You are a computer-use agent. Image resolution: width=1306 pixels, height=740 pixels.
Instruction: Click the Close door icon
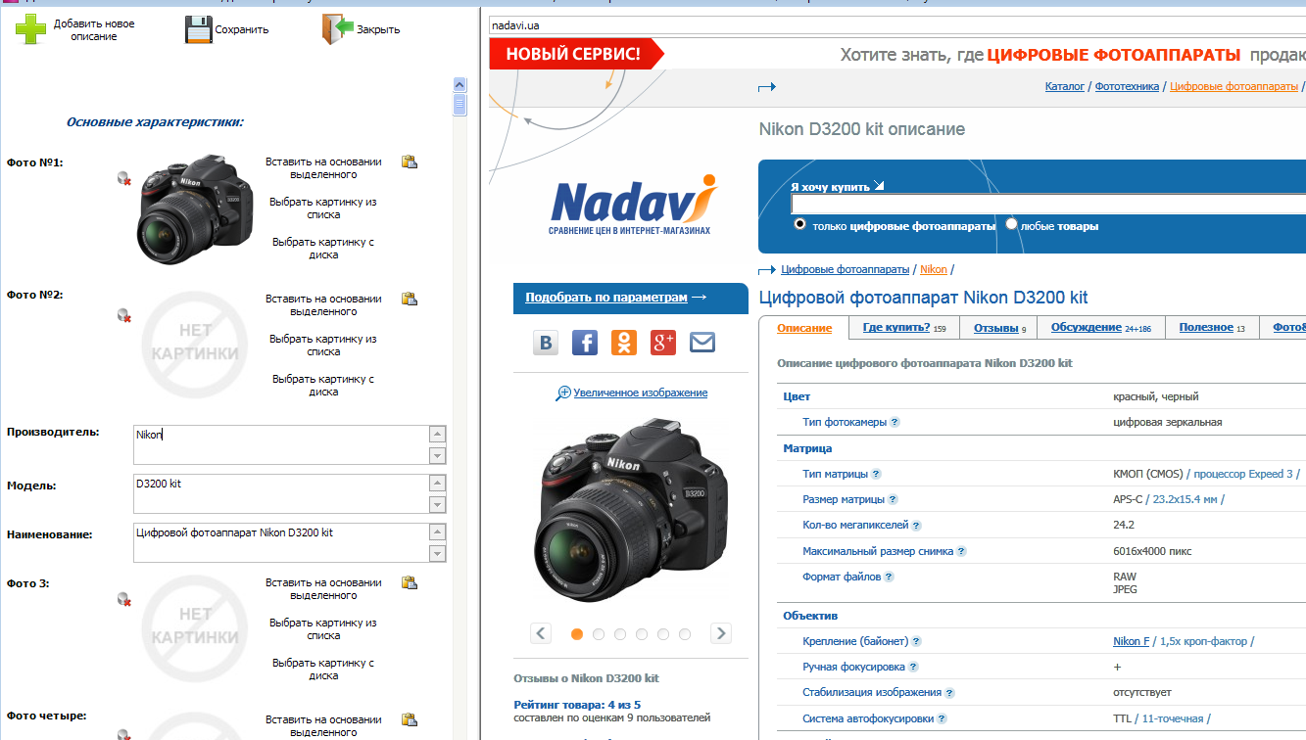[x=337, y=29]
